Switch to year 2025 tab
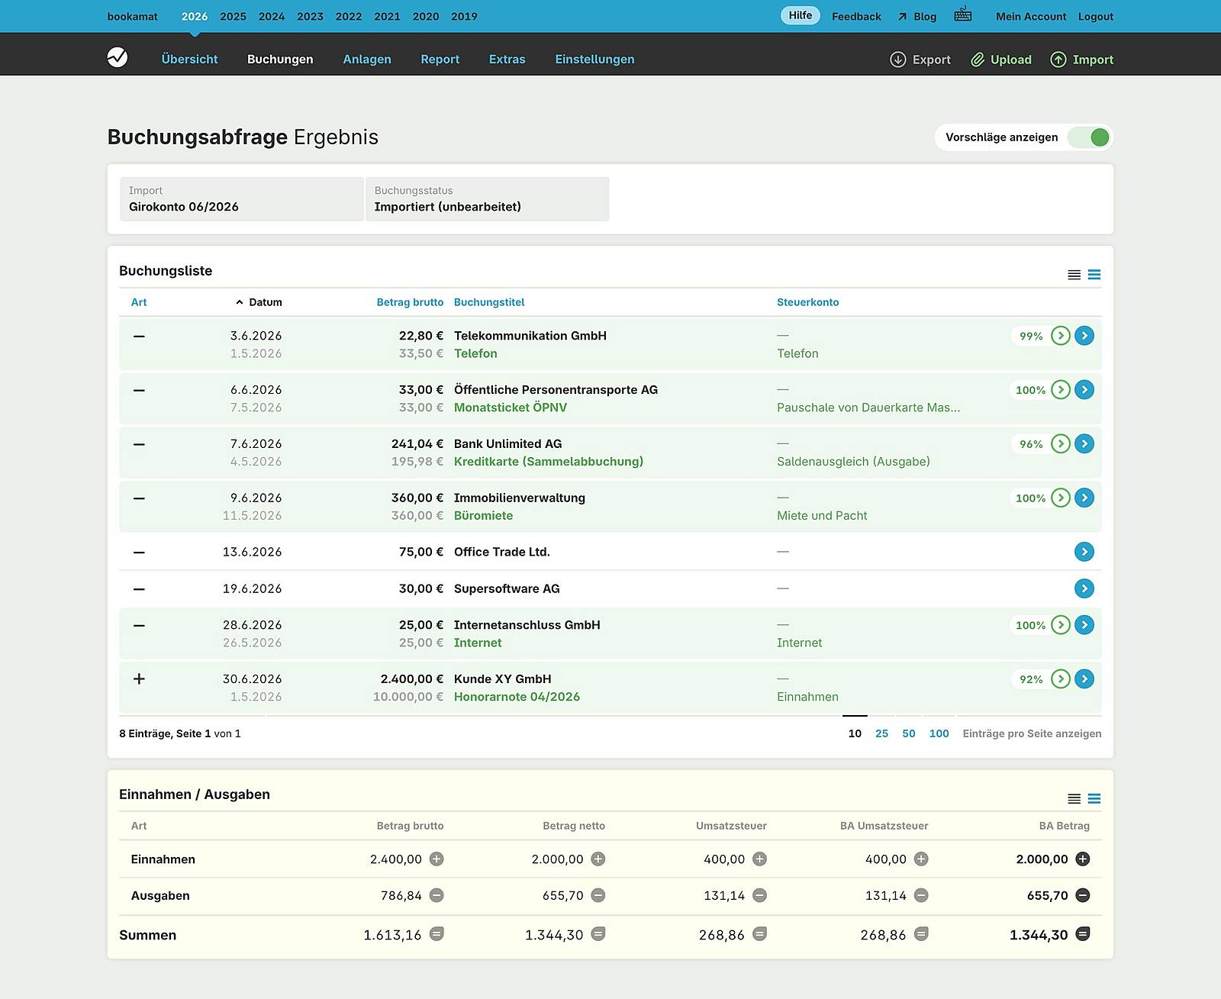1221x999 pixels. tap(233, 16)
